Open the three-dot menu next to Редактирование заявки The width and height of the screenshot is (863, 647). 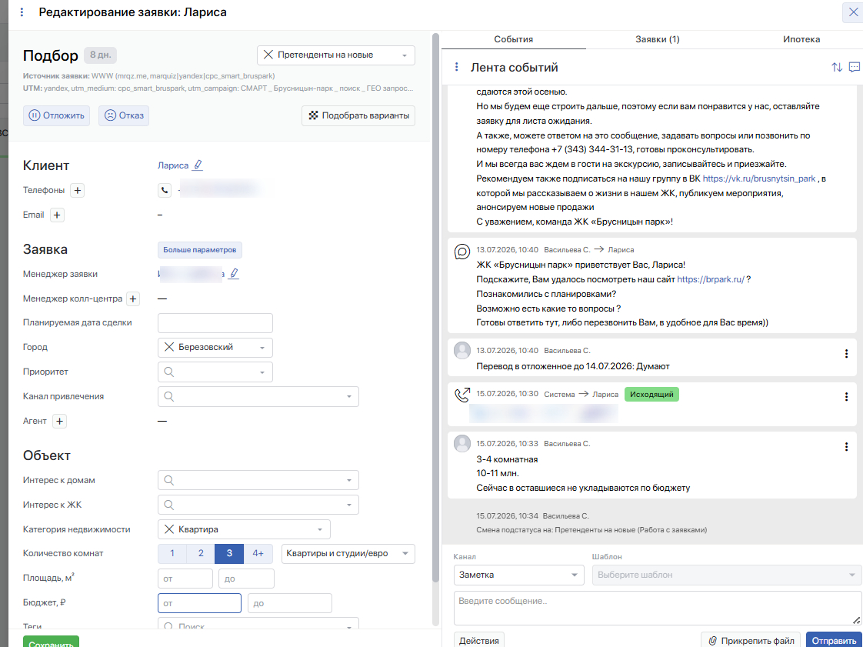[x=22, y=12]
